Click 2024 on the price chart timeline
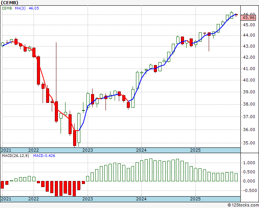 [141, 150]
